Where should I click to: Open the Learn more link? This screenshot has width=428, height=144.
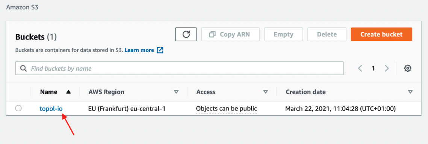click(x=139, y=50)
